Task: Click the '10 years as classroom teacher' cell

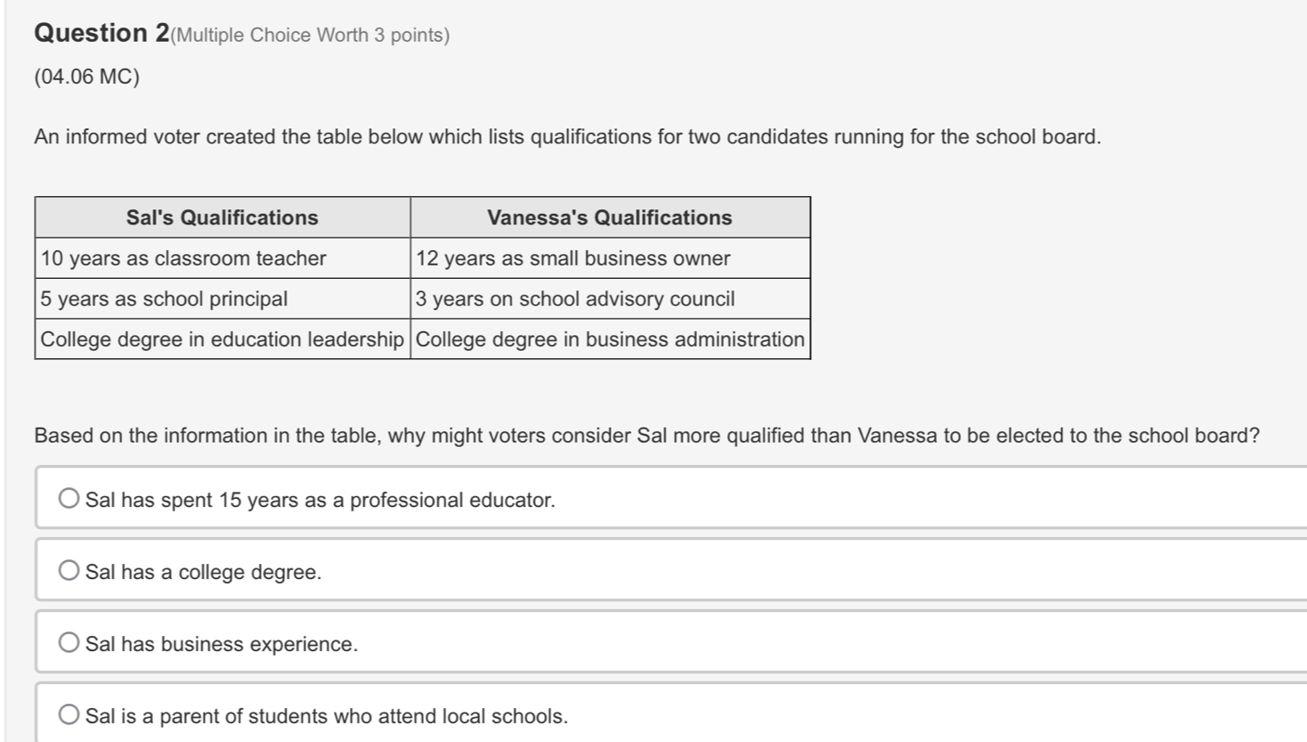Action: point(183,258)
